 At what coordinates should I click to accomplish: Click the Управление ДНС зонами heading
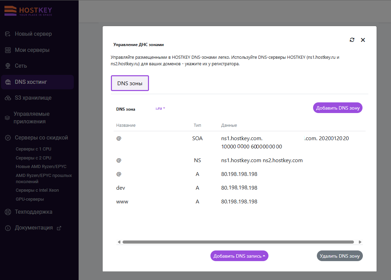pyautogui.click(x=138, y=45)
